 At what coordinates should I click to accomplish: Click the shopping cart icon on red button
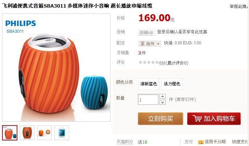click(197, 118)
